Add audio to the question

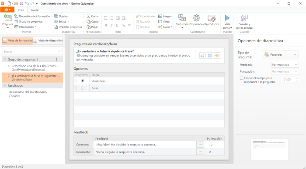pyautogui.click(x=217, y=56)
